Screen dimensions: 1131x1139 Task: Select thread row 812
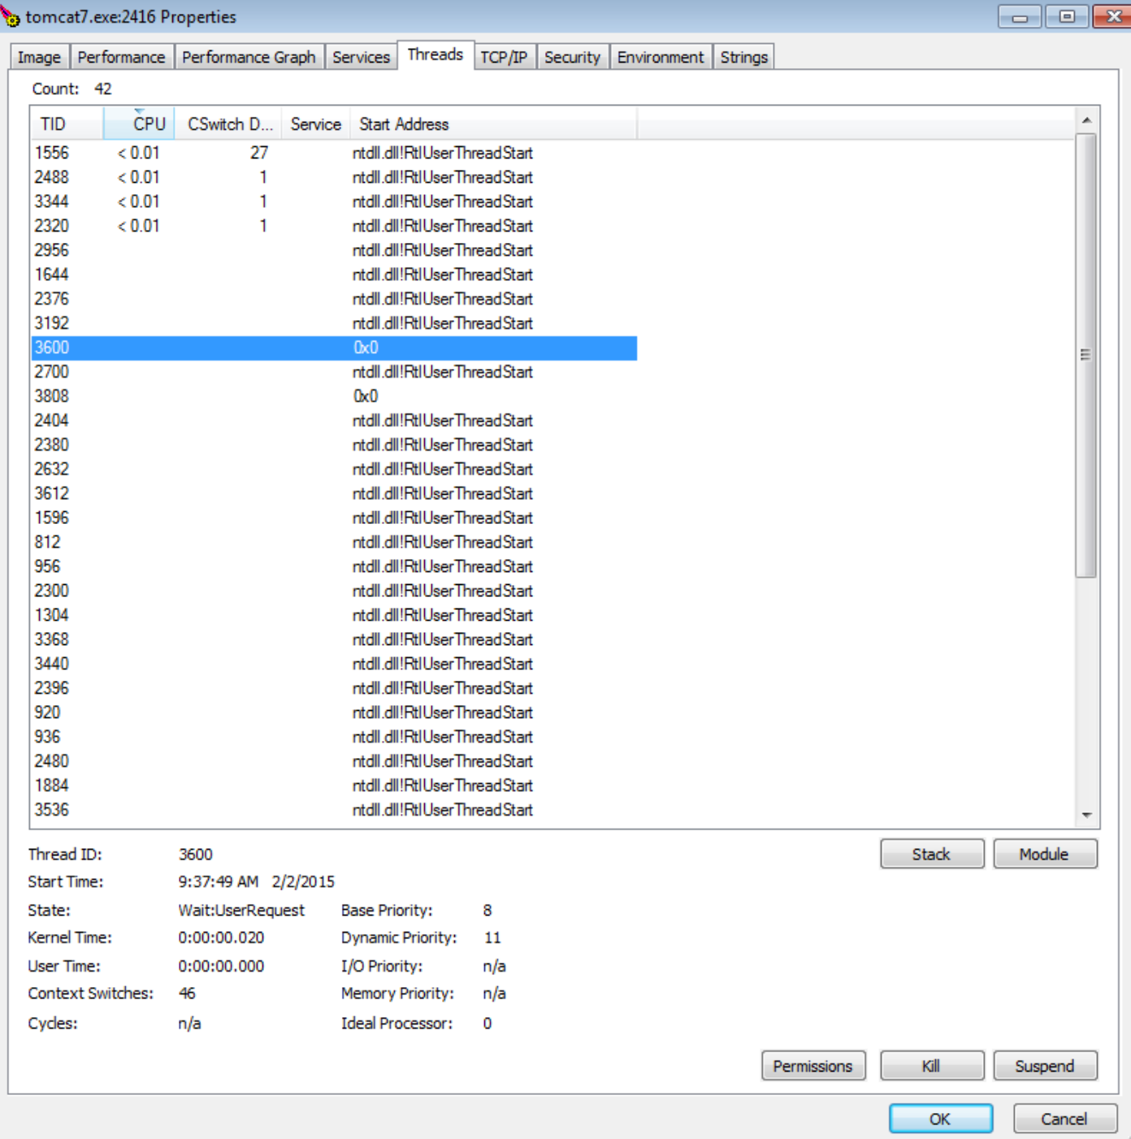click(x=334, y=543)
